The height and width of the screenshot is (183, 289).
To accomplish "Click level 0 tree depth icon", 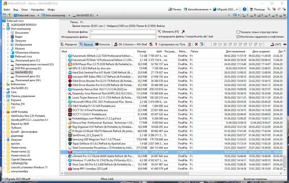I will point(215,44).
